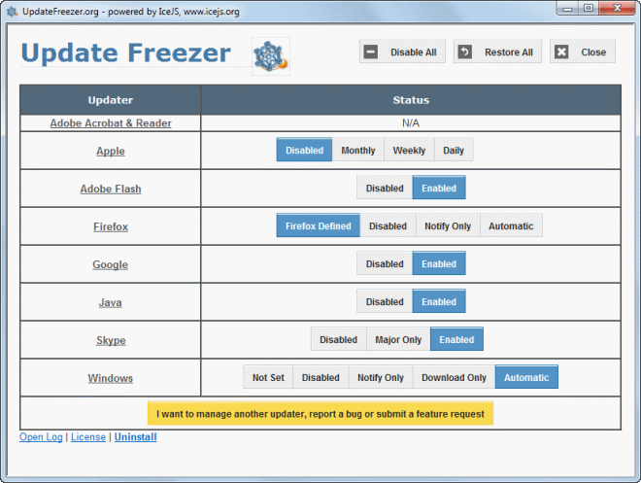Set Apple updates to Weekly
This screenshot has height=483, width=641.
tap(409, 150)
